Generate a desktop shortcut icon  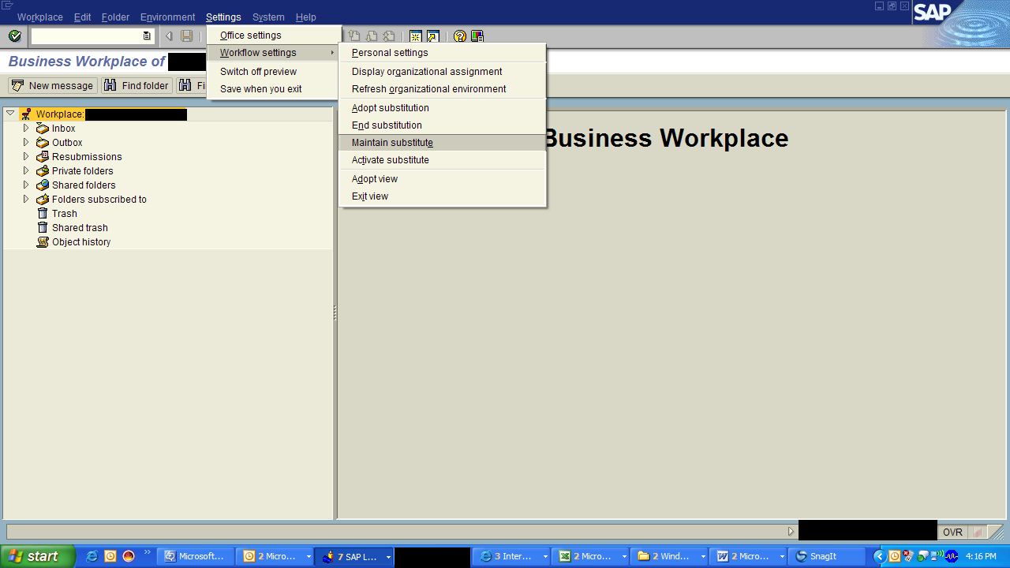432,35
